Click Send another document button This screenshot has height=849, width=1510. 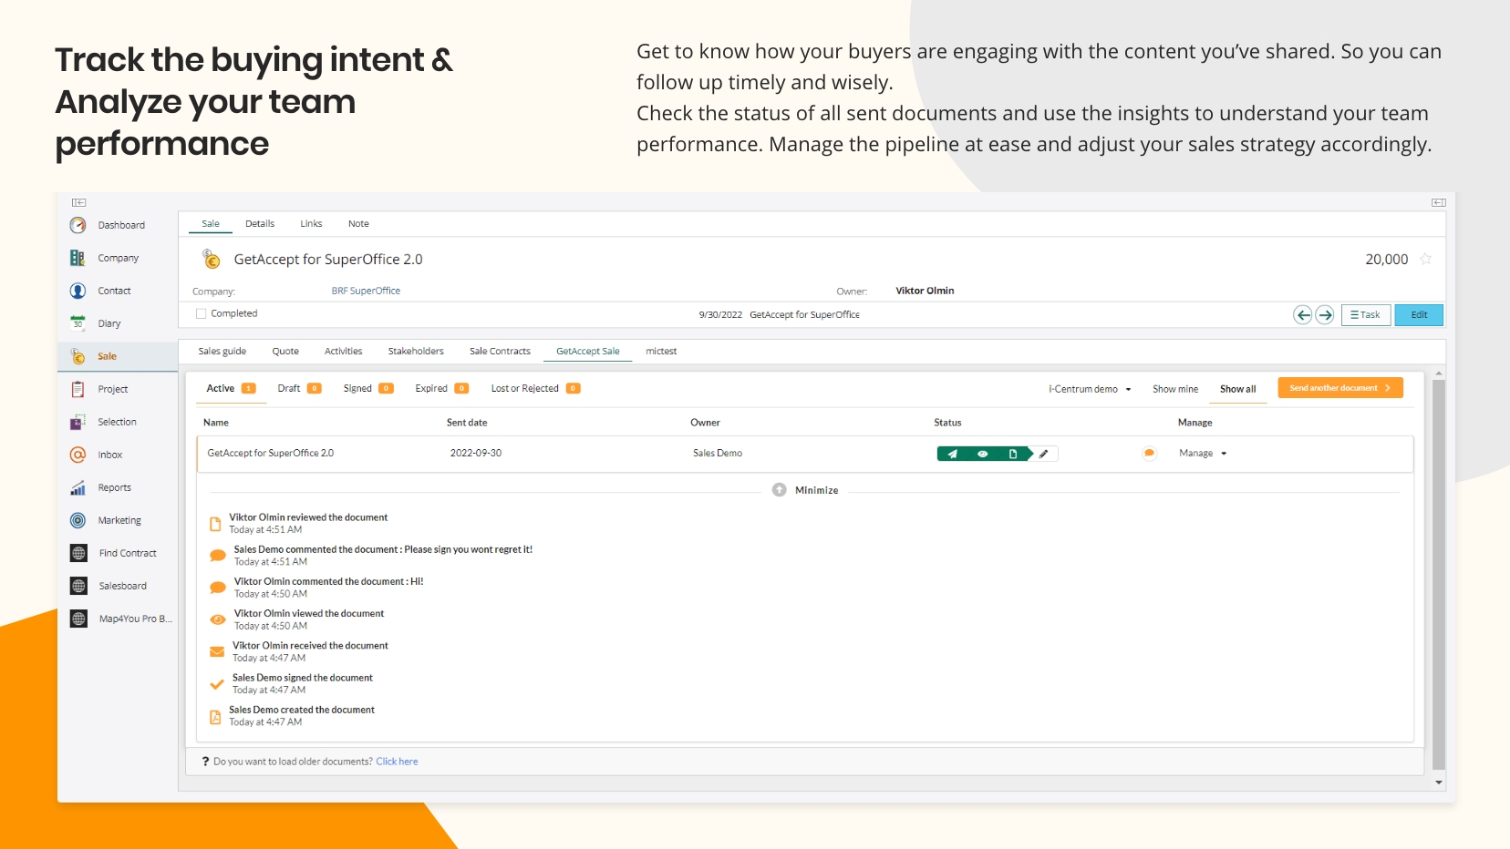[1340, 388]
